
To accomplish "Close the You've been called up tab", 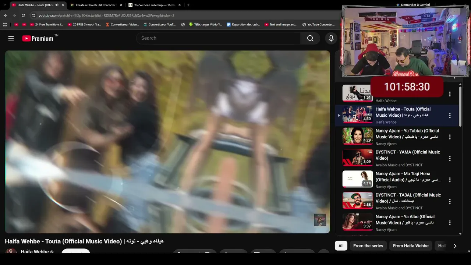I will (x=180, y=5).
